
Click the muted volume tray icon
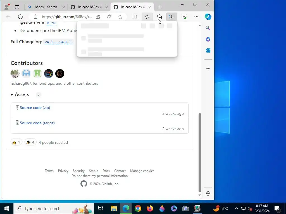point(249,208)
